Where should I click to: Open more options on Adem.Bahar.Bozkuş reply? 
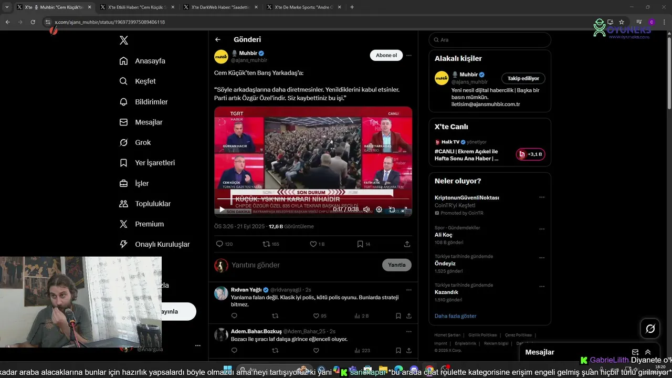click(409, 331)
